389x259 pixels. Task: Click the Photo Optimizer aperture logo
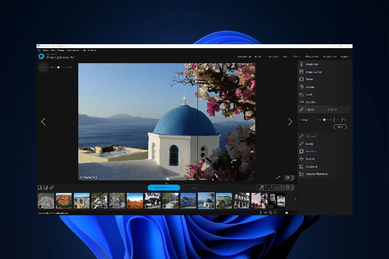click(x=41, y=56)
